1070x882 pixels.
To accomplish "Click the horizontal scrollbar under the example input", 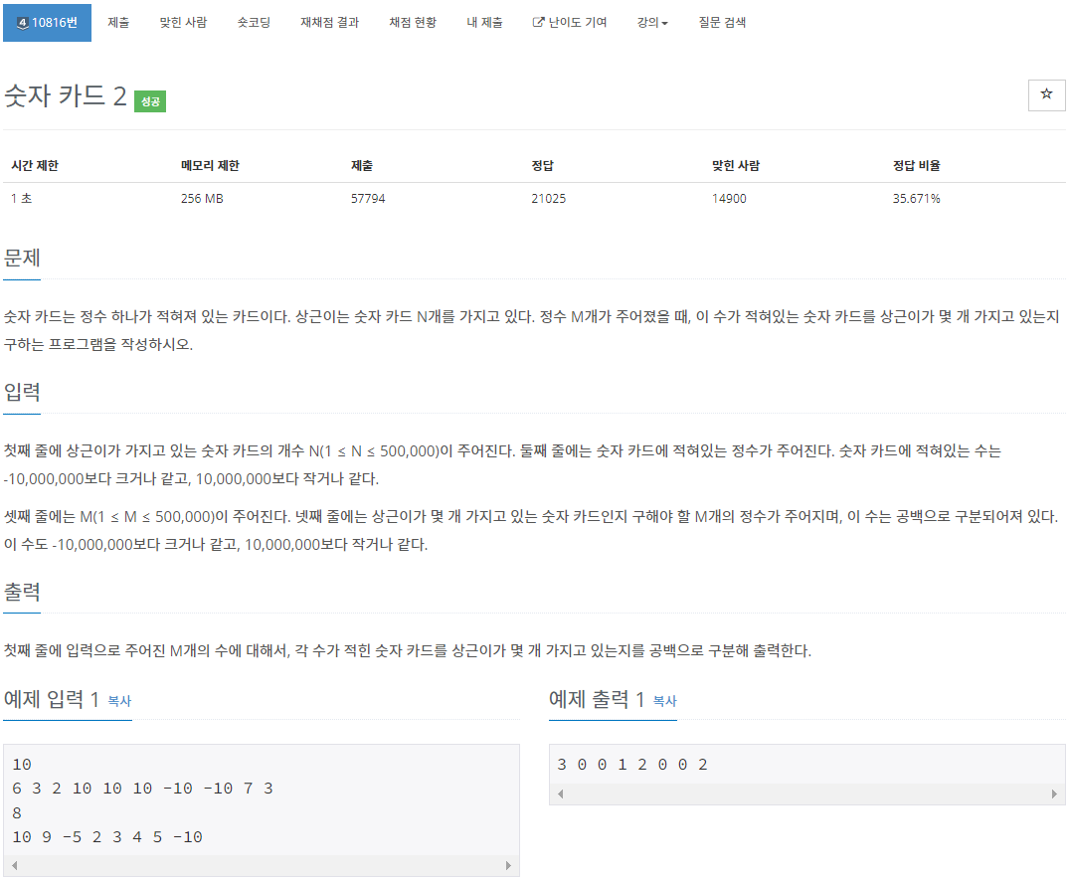I will point(262,865).
